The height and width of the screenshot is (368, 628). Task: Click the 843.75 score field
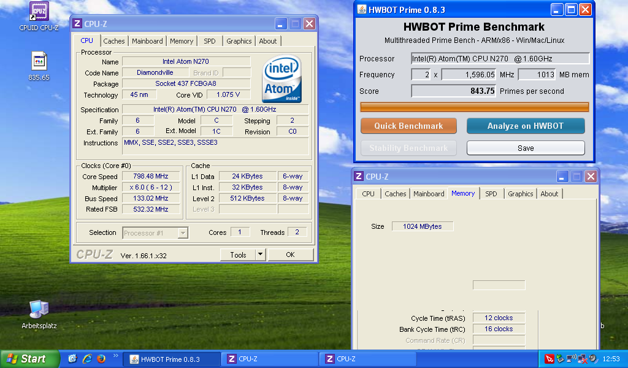[x=453, y=91]
